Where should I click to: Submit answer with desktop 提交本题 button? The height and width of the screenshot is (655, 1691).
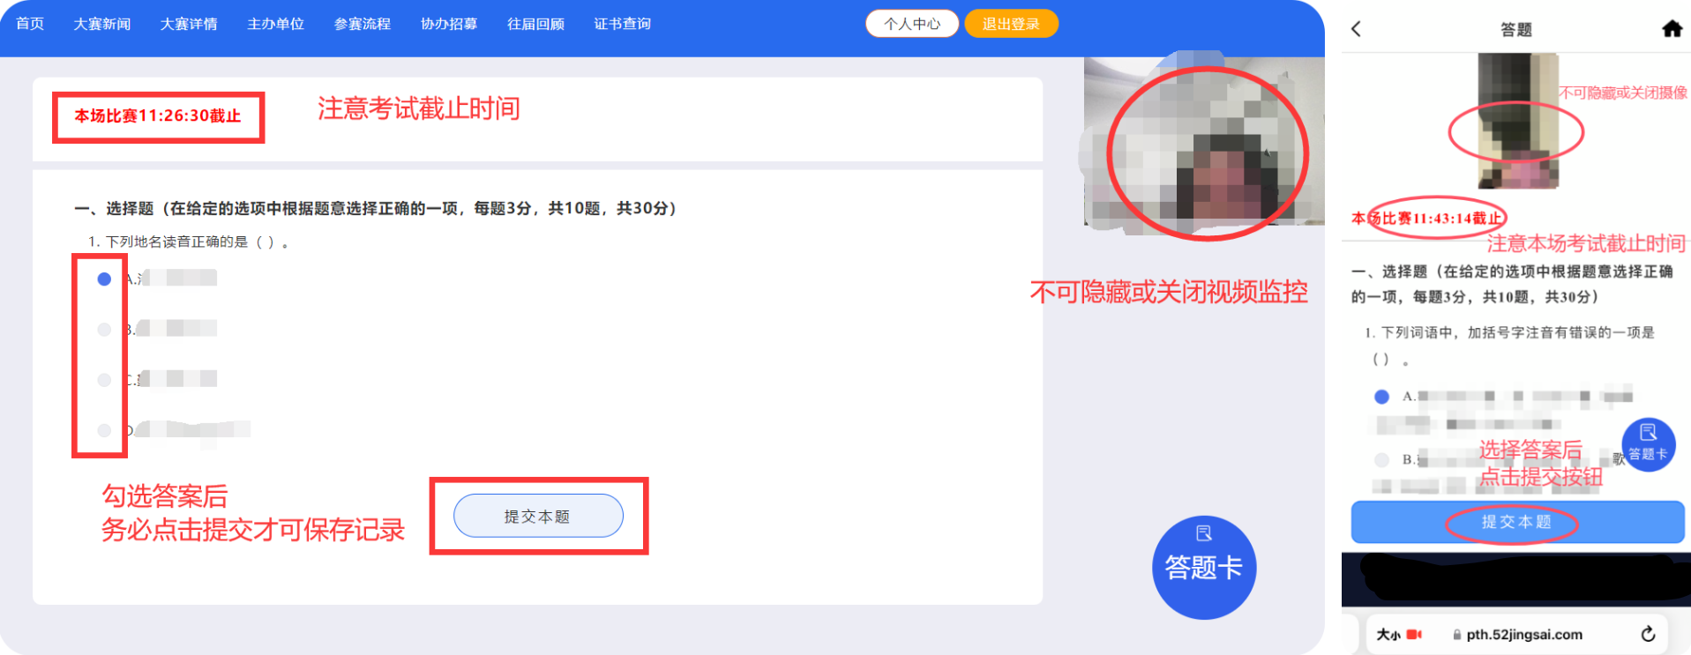(538, 516)
